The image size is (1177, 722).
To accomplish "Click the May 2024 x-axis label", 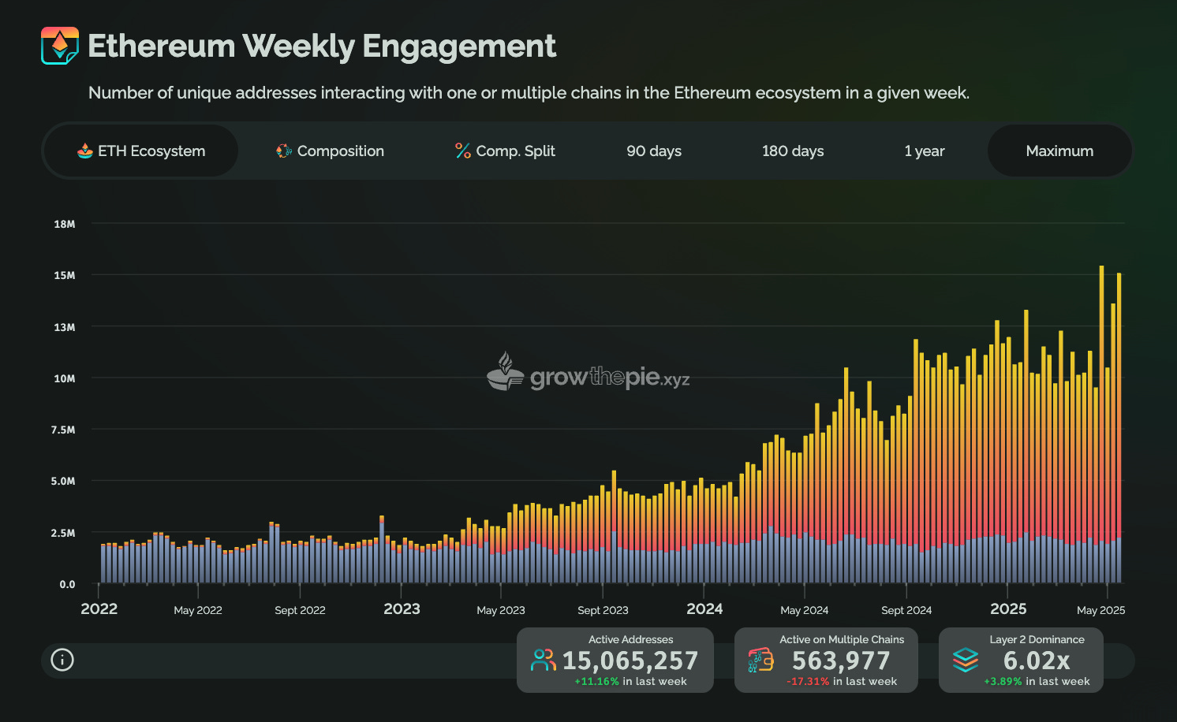I will [805, 610].
